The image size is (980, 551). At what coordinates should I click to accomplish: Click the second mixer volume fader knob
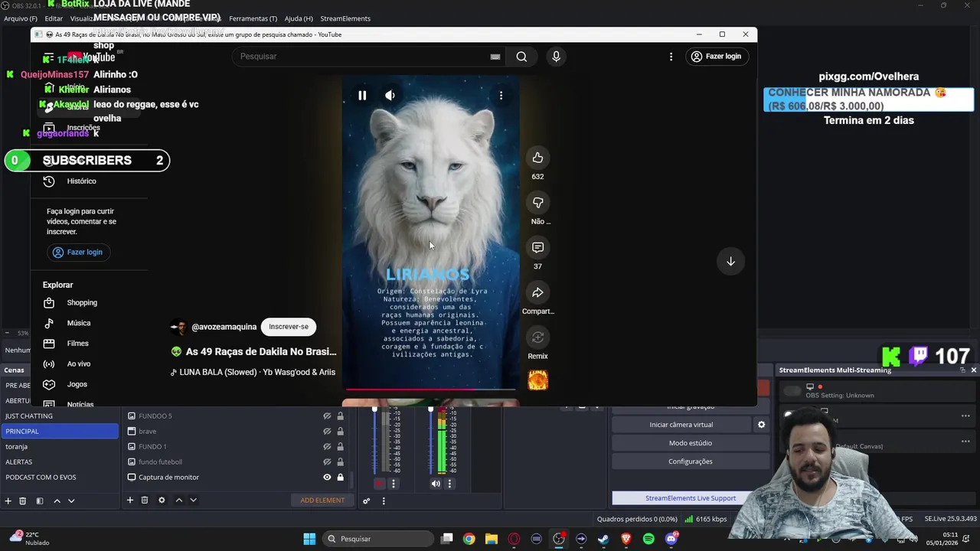click(x=430, y=409)
